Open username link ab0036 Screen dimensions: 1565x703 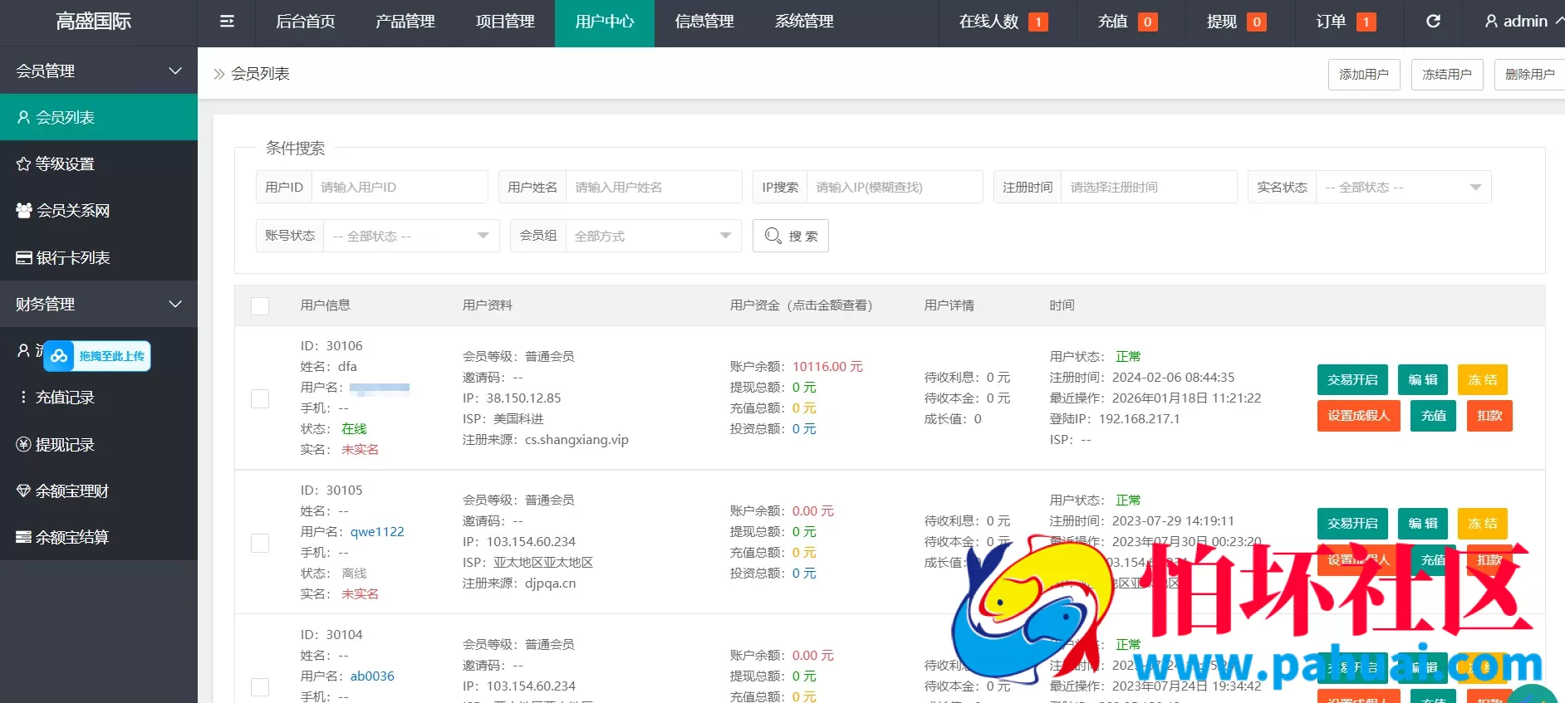coord(372,676)
